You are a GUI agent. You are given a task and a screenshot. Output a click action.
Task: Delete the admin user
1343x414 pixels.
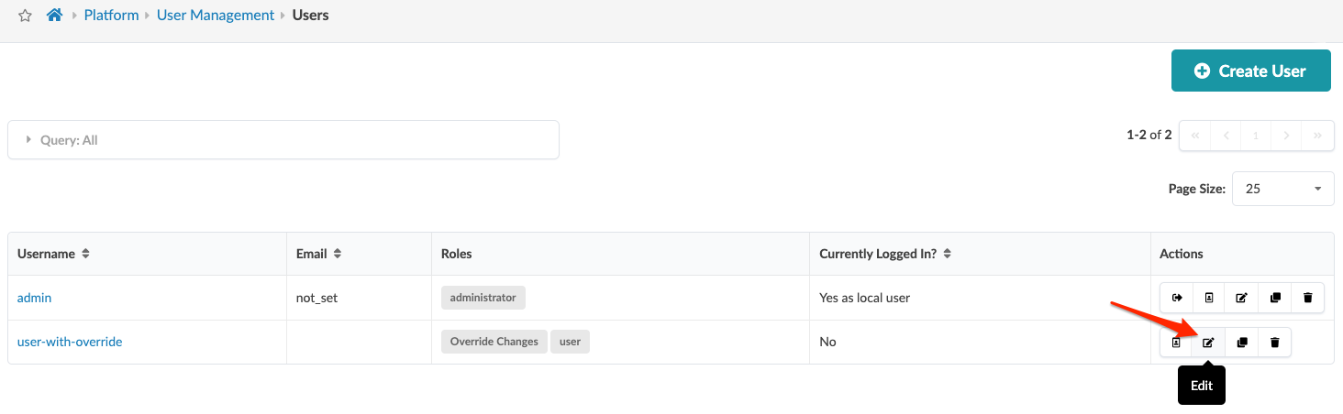click(x=1308, y=298)
